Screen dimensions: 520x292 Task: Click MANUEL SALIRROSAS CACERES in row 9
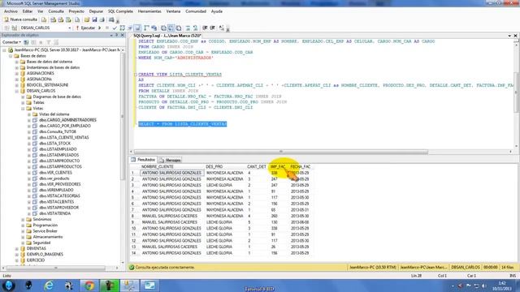pos(170,222)
